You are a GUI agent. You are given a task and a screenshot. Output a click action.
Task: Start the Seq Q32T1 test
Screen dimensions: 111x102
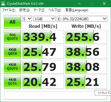(12, 37)
